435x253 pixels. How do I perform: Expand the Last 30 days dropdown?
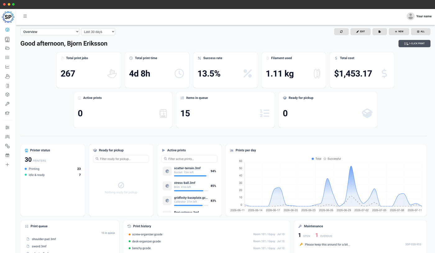click(x=98, y=32)
